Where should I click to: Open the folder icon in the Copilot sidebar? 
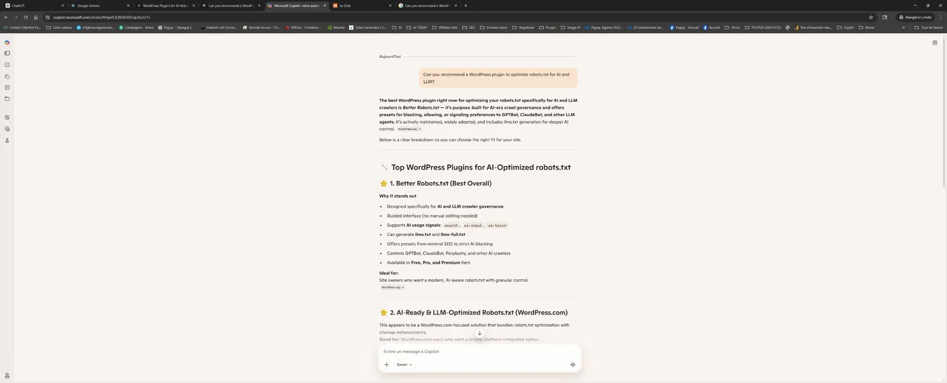pyautogui.click(x=7, y=99)
